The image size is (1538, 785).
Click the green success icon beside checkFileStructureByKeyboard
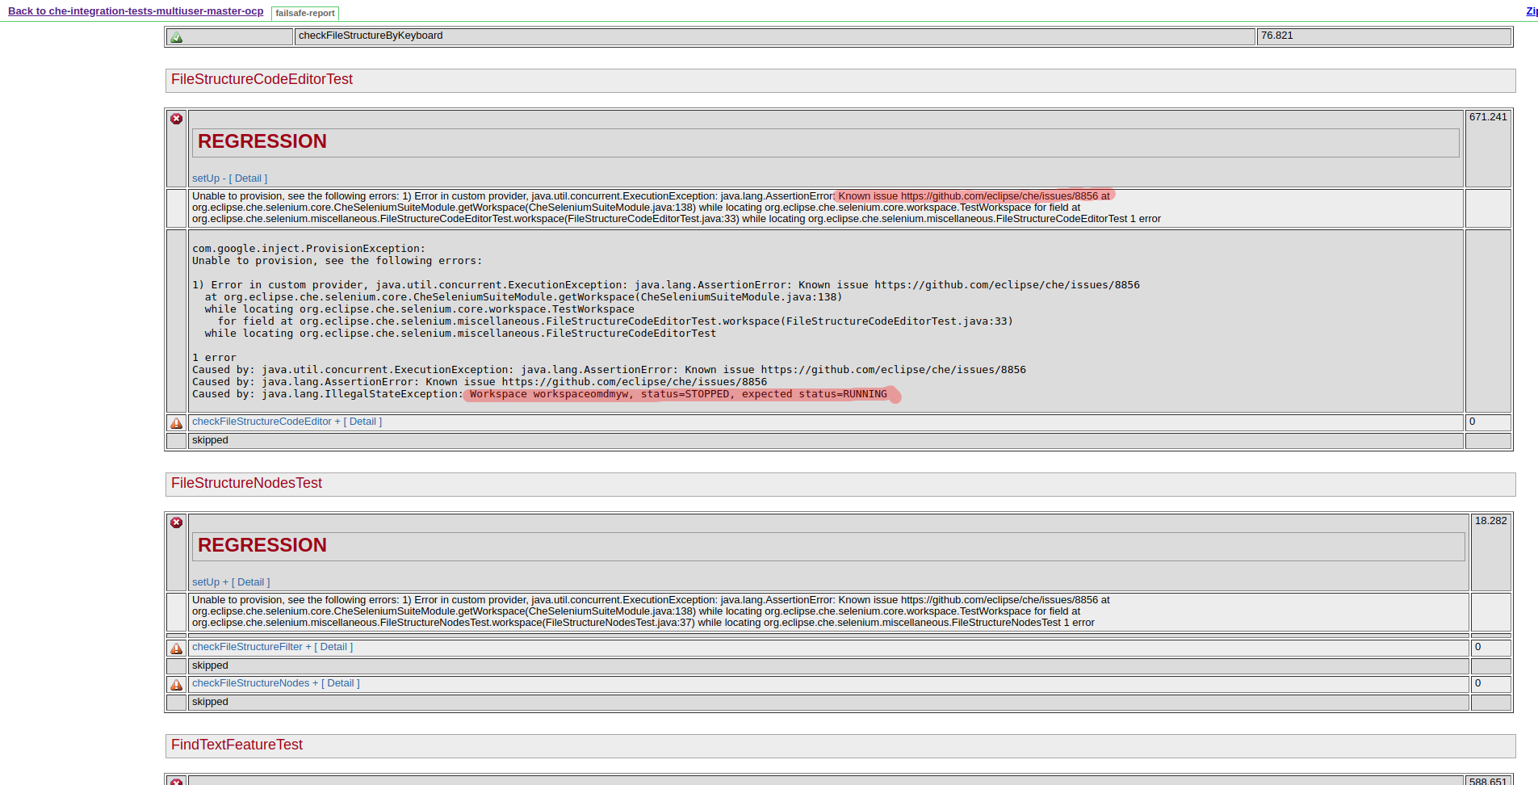[x=177, y=37]
